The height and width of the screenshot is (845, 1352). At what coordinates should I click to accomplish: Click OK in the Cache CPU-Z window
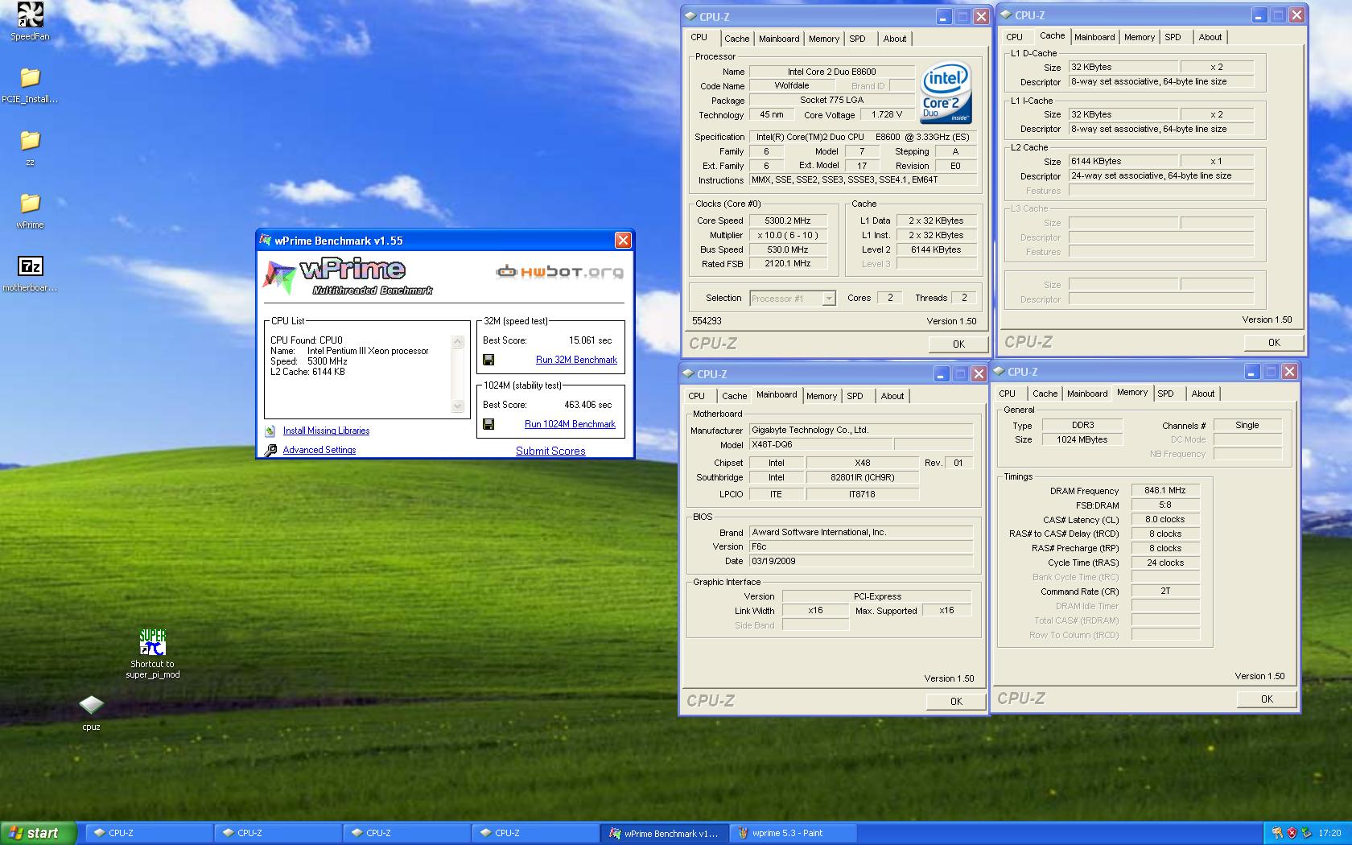1274,342
